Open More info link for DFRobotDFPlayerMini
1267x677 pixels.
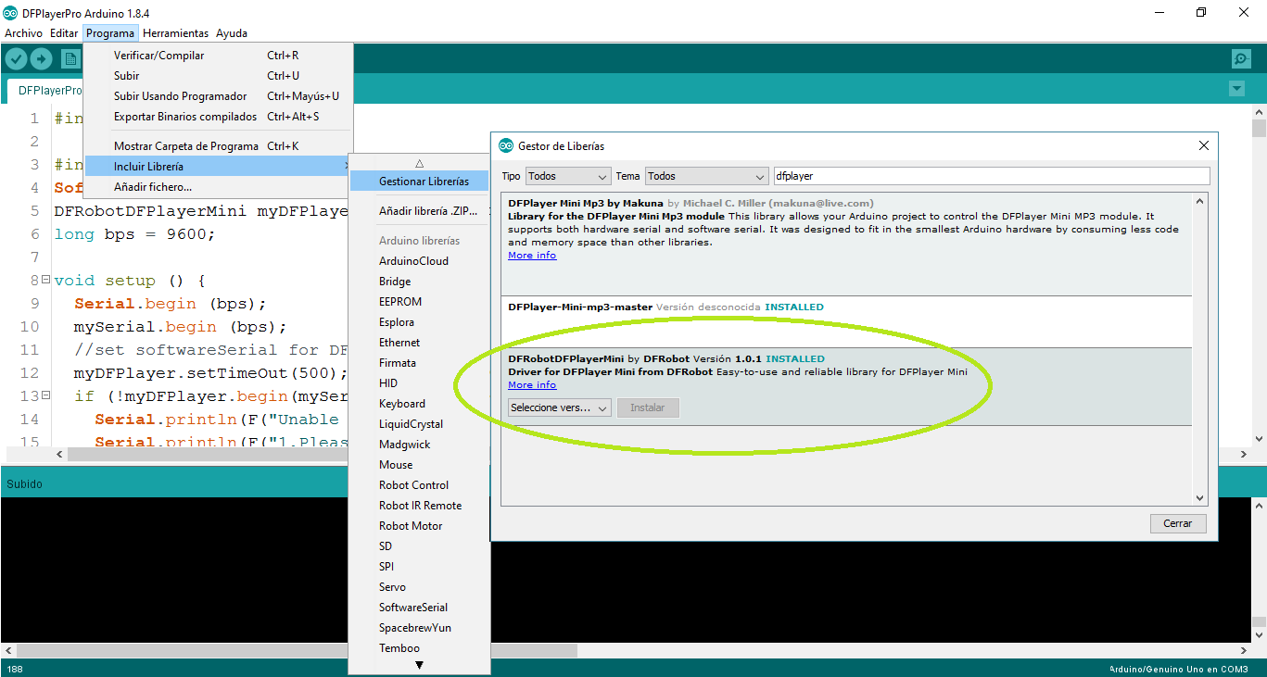coord(532,385)
